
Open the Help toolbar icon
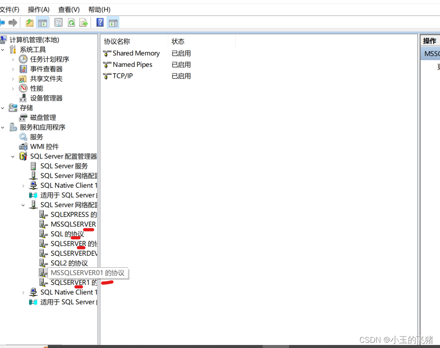[x=100, y=22]
